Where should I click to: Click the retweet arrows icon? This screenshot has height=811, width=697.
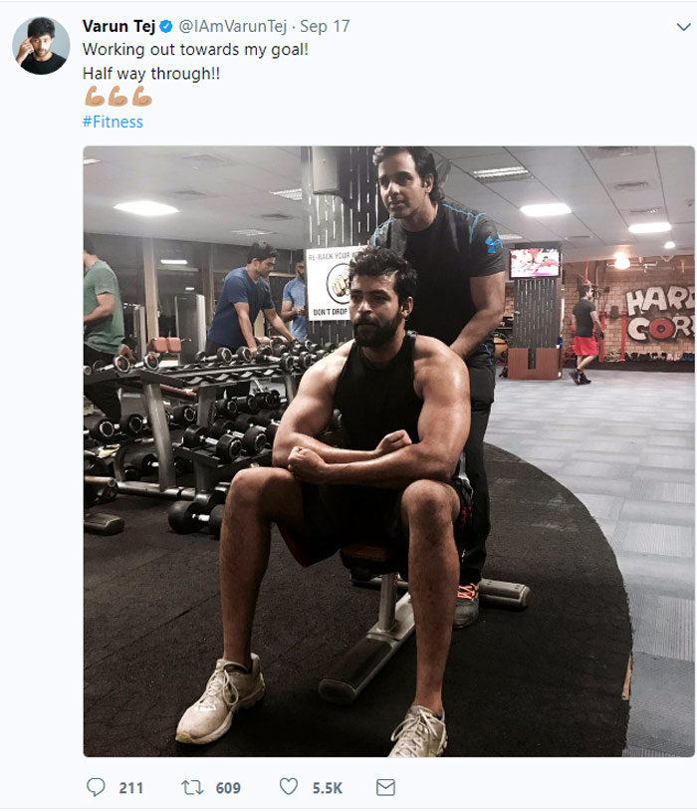pyautogui.click(x=192, y=787)
